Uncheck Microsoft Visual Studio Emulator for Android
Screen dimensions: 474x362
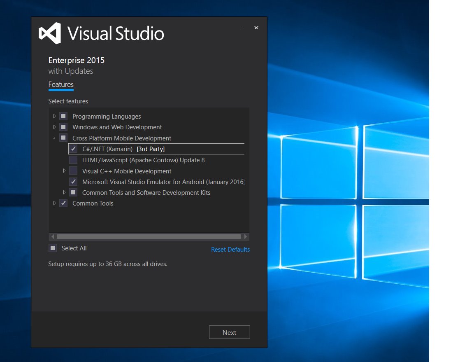(x=73, y=182)
